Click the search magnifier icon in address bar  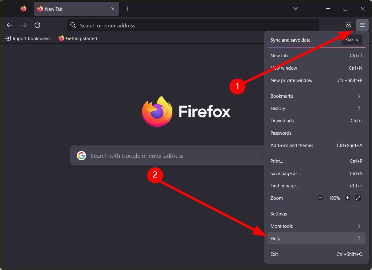tap(73, 25)
